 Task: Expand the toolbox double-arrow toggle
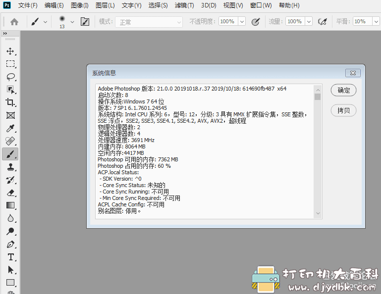pyautogui.click(x=5, y=34)
